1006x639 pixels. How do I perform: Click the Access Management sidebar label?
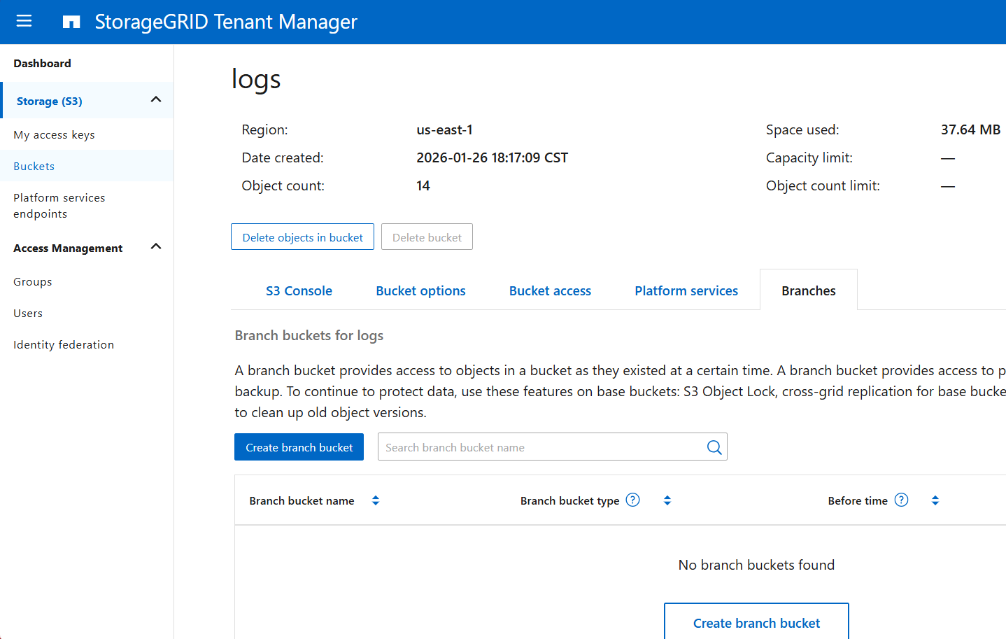click(68, 248)
